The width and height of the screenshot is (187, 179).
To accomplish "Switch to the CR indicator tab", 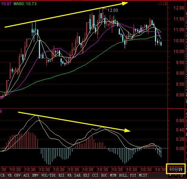I will (3, 175).
